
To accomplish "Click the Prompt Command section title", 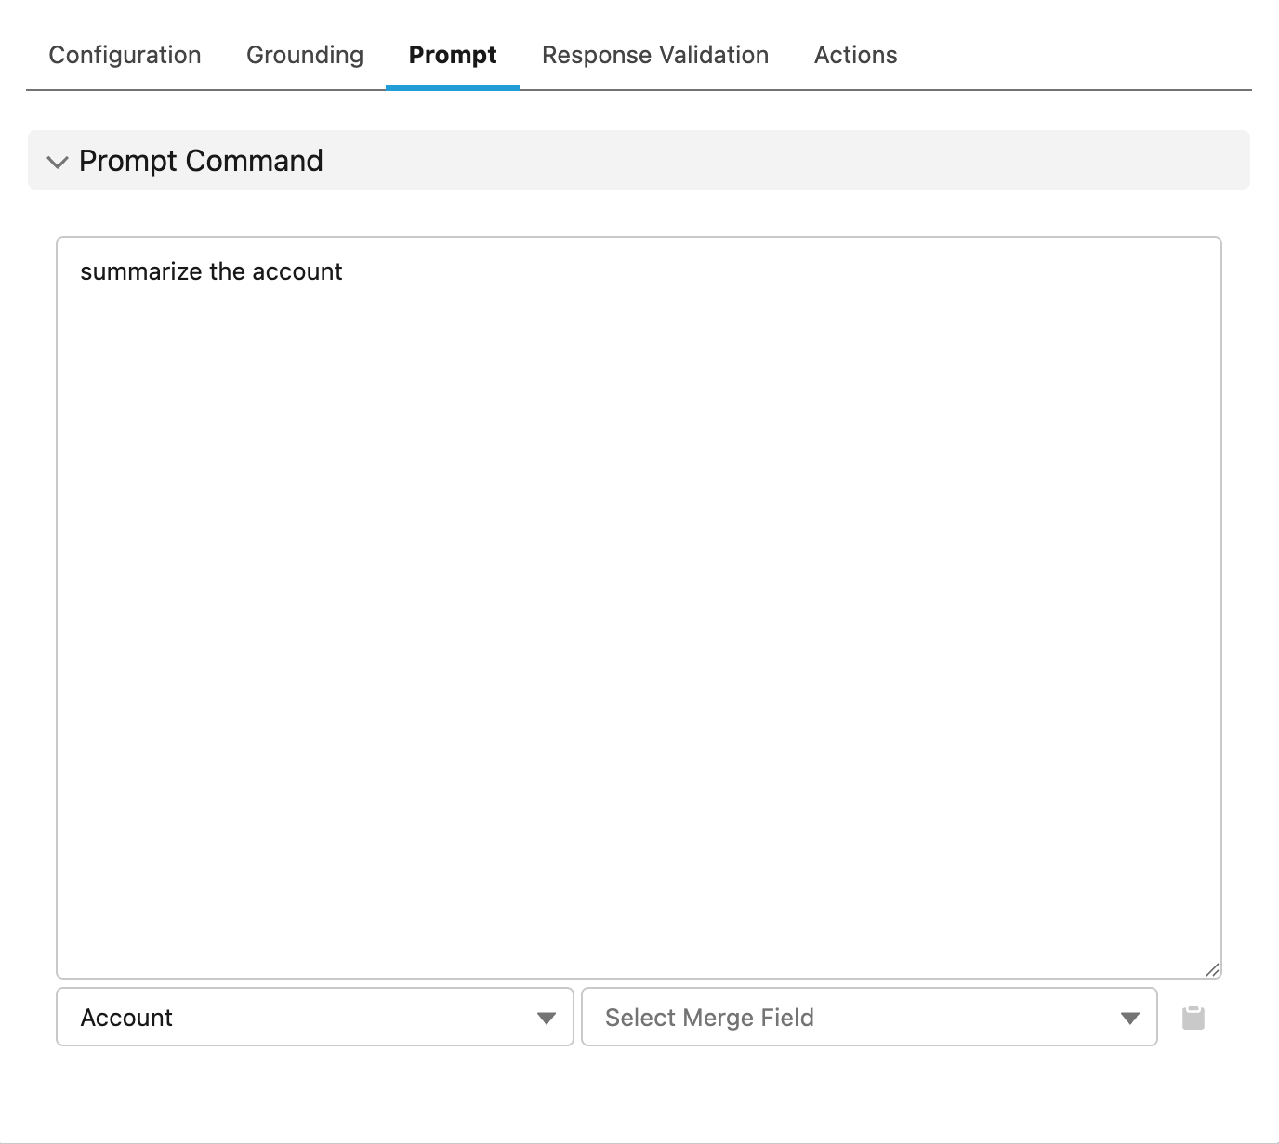I will click(x=201, y=161).
